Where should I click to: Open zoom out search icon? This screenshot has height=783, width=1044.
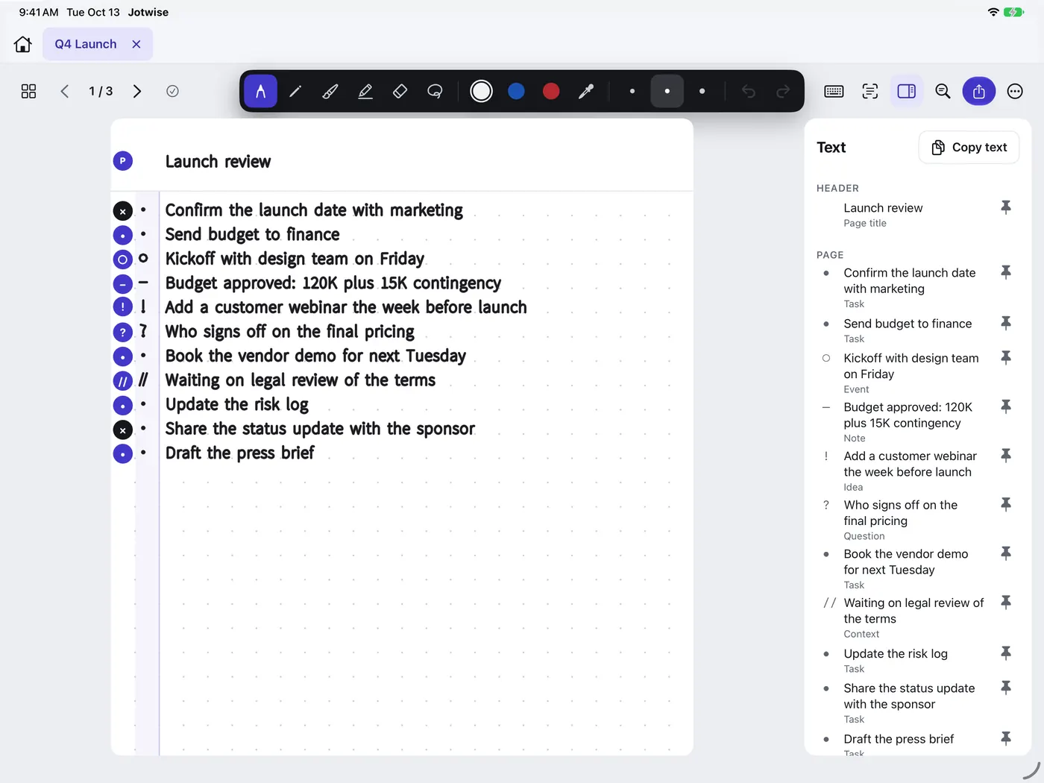point(943,91)
